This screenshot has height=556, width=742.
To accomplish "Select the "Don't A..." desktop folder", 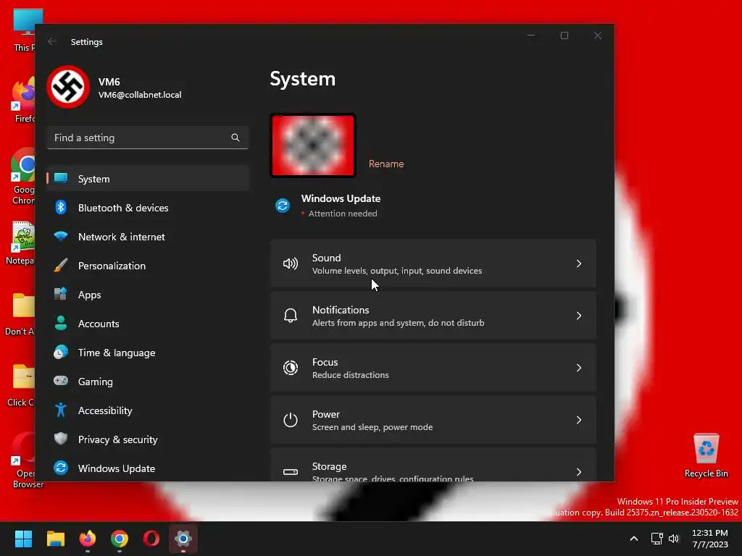I will pos(20,314).
